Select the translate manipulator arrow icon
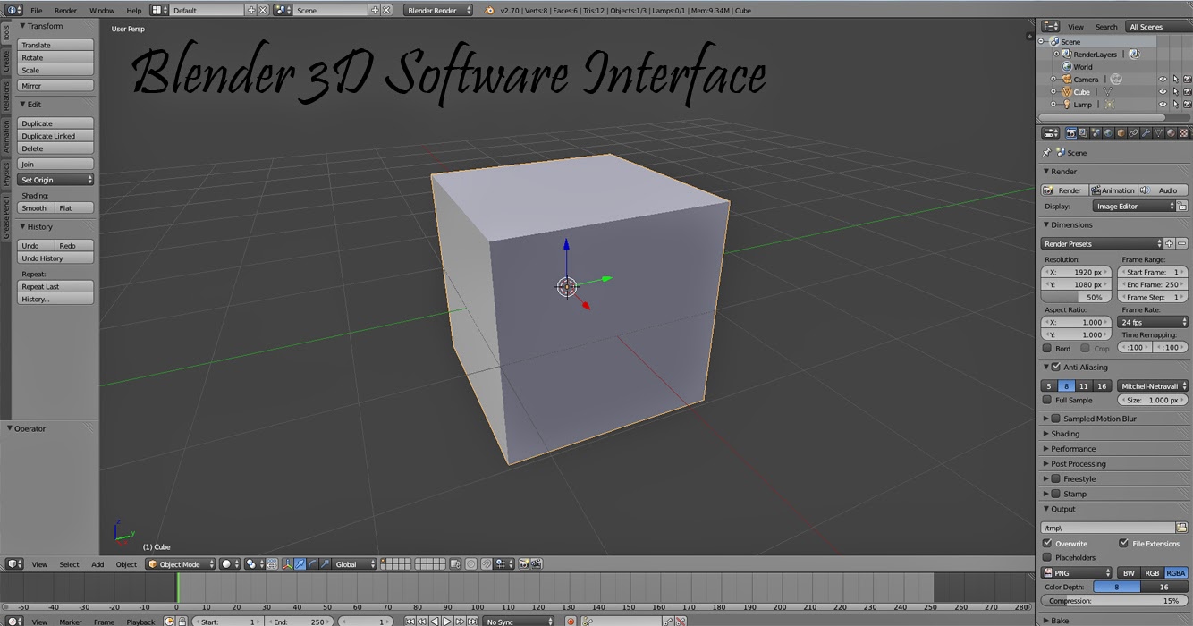 [x=300, y=564]
